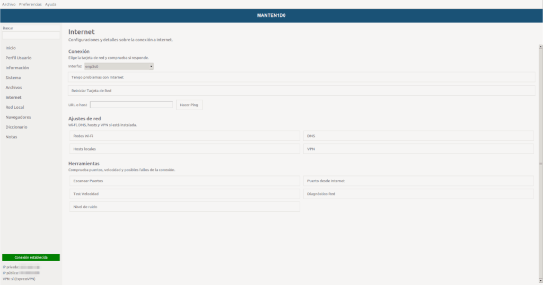Viewport: 543px width, 285px height.
Task: Click the VPN button
Action: coord(418,149)
